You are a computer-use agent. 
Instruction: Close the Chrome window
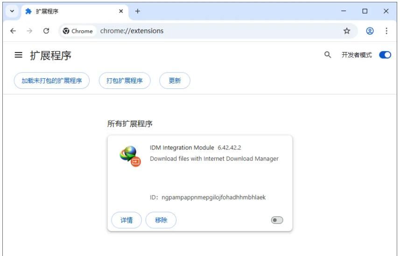386,11
